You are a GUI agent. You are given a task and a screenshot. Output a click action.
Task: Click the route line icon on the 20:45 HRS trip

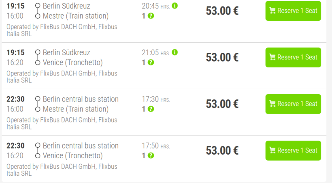[38, 11]
